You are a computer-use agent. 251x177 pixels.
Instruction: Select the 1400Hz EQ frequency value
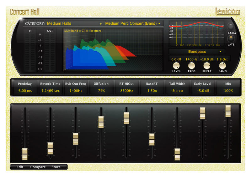(191, 59)
